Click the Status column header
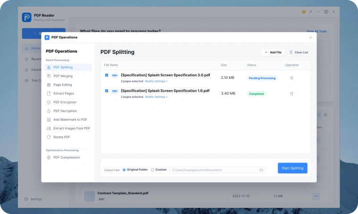The height and width of the screenshot is (214, 358). (x=252, y=65)
